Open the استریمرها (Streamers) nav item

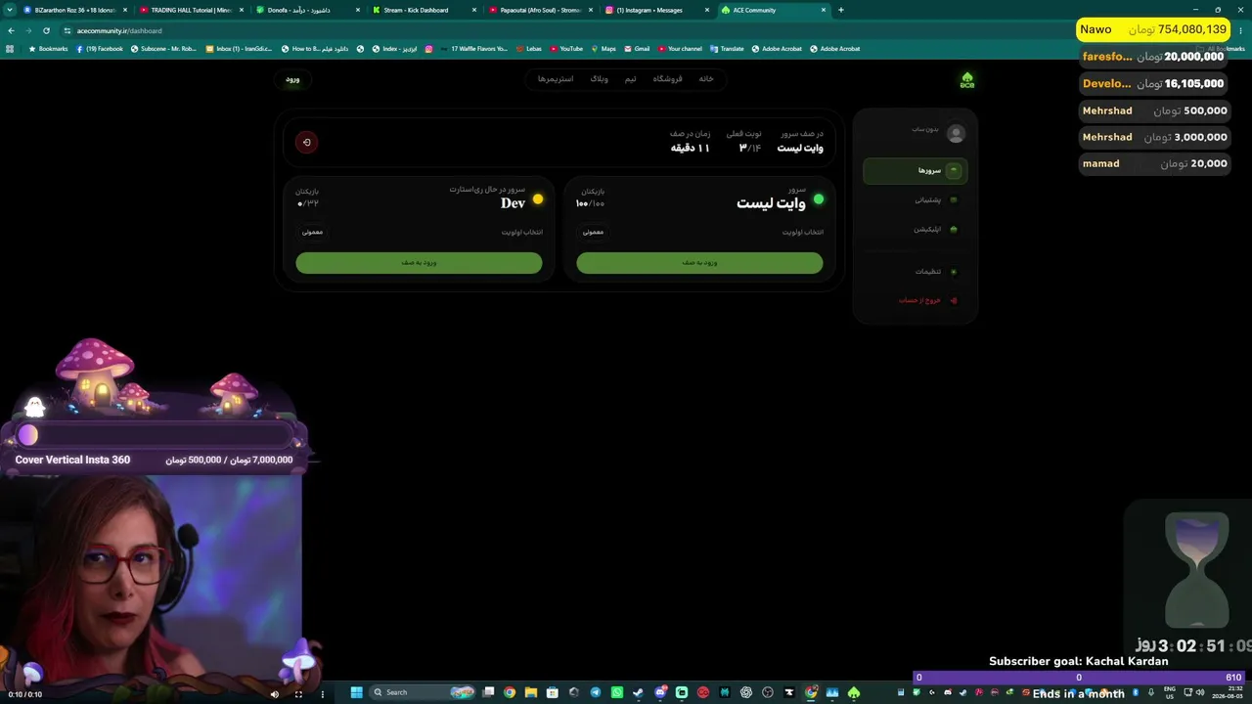tap(556, 79)
